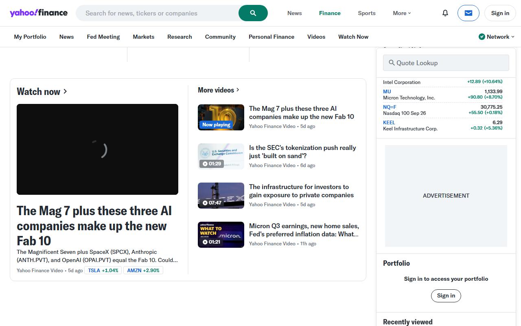Open Markets tab
This screenshot has width=521, height=326.
pos(144,37)
